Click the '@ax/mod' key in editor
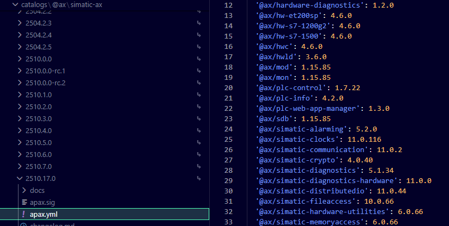 274,67
